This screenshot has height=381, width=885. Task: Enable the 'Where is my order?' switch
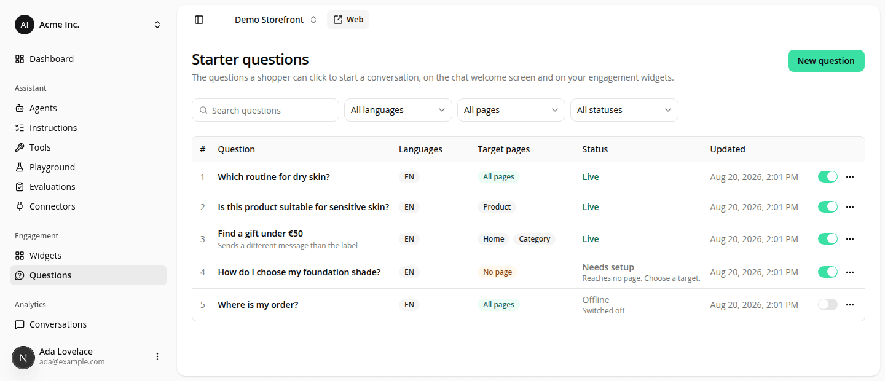click(x=828, y=305)
